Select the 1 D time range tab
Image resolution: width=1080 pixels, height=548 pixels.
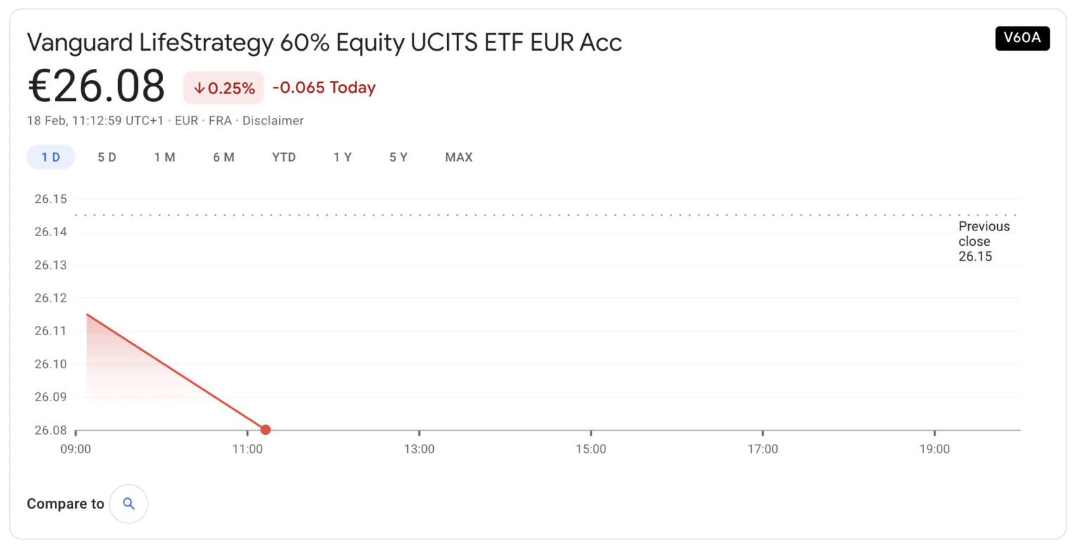click(50, 157)
